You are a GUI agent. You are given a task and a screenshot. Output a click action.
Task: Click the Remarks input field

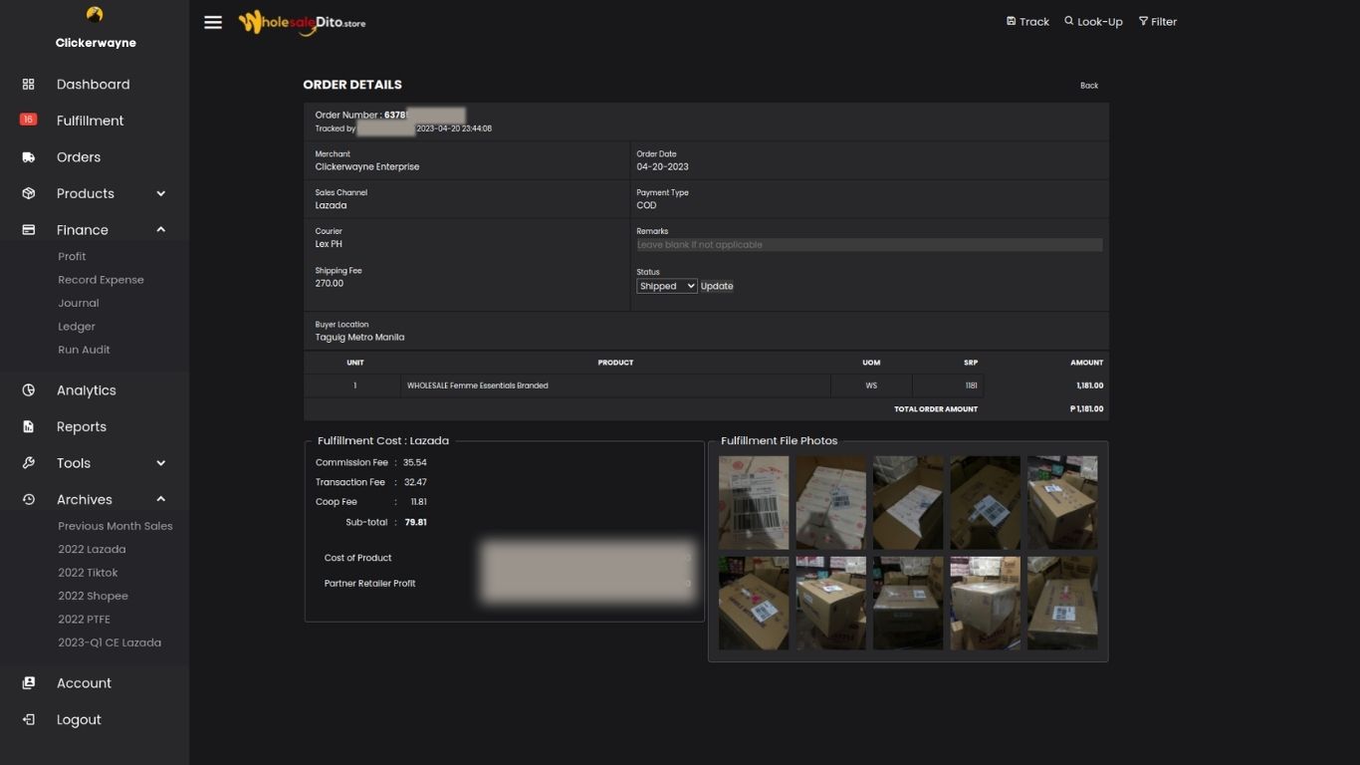pos(869,245)
